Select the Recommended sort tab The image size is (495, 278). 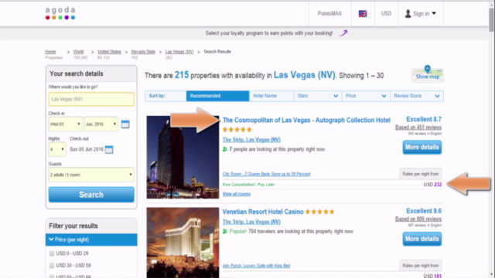click(217, 96)
